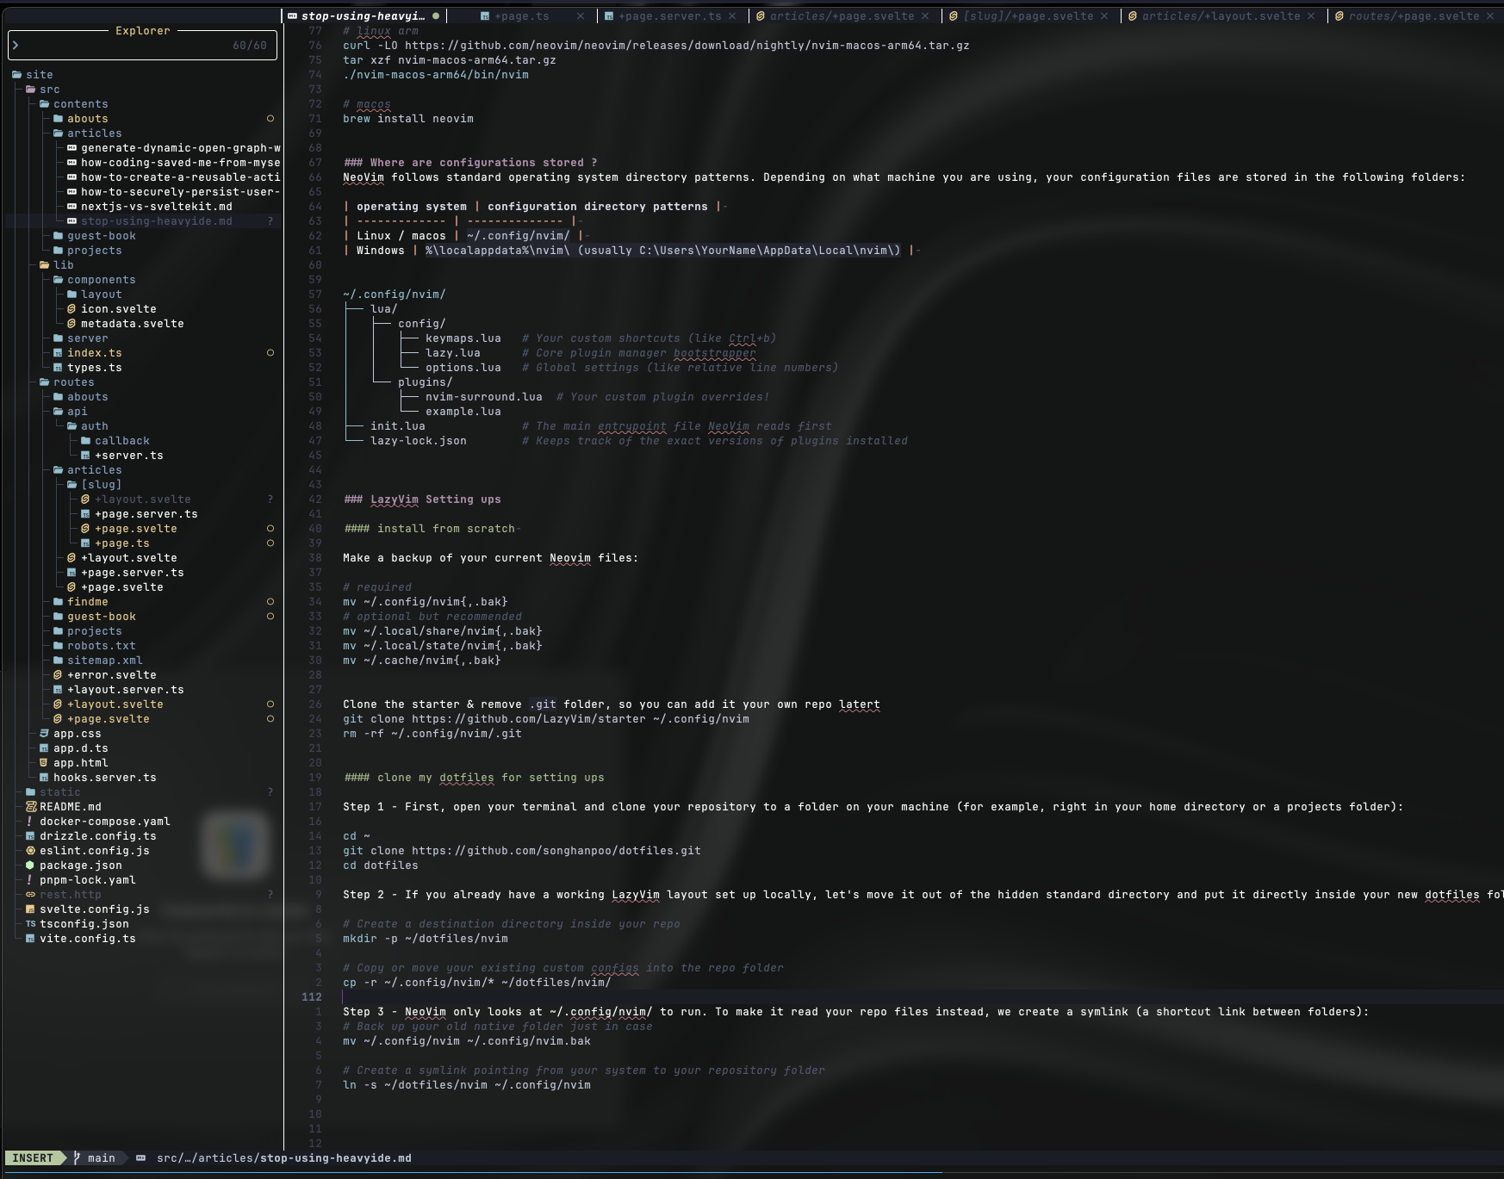1504x1179 pixels.
Task: Click the svelte icon beside +error.svelte
Action: click(x=59, y=675)
